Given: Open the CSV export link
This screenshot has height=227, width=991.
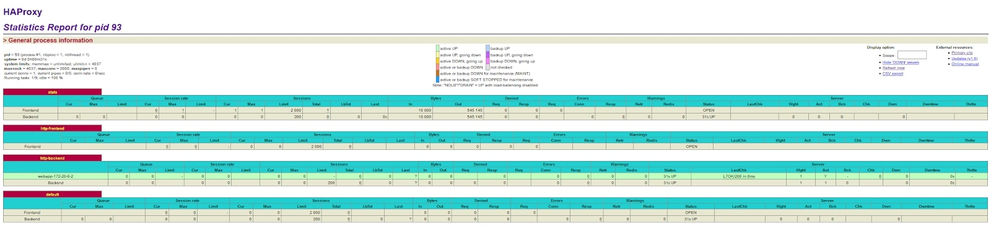Looking at the screenshot, I should 893,73.
